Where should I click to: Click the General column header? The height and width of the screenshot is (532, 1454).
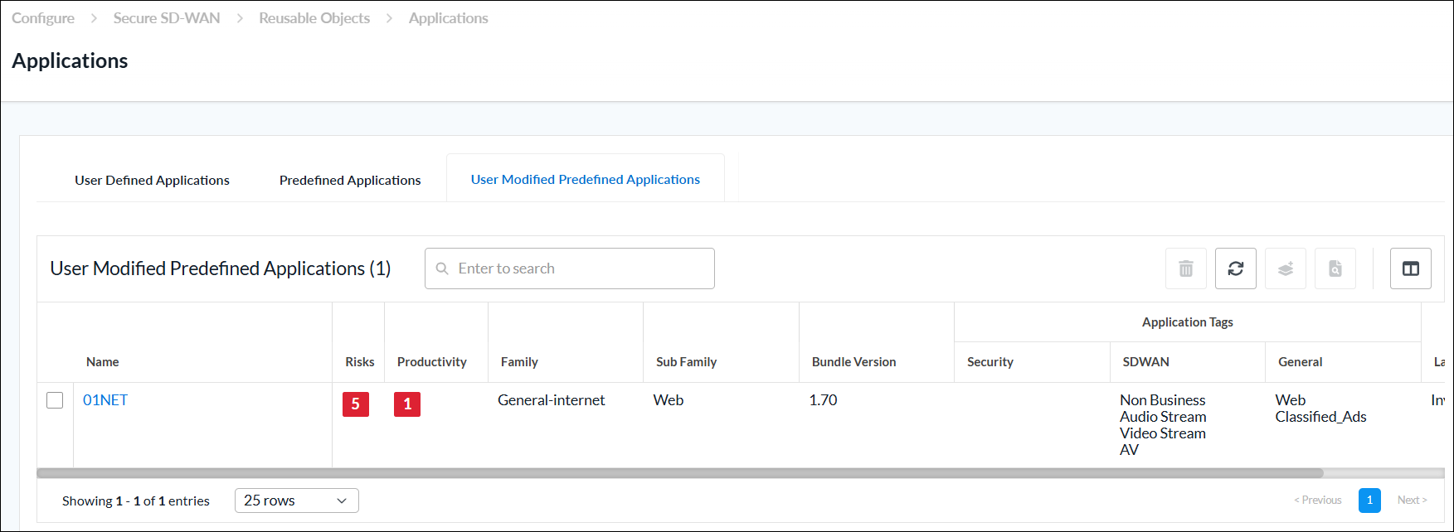pos(1300,362)
